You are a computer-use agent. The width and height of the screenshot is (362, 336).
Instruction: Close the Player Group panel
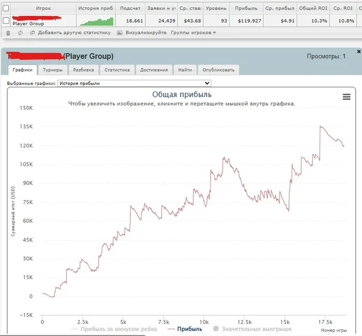(x=359, y=52)
